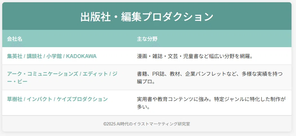Click the 出版社・編集プロダクション title heading
The image size is (296, 136).
147,17
